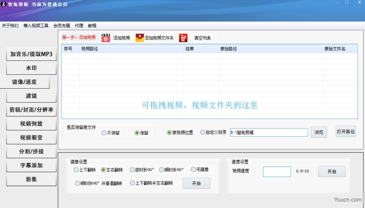Screen dimensions: 365x208
Task: Click the 添加视频 button label
Action: click(121, 38)
